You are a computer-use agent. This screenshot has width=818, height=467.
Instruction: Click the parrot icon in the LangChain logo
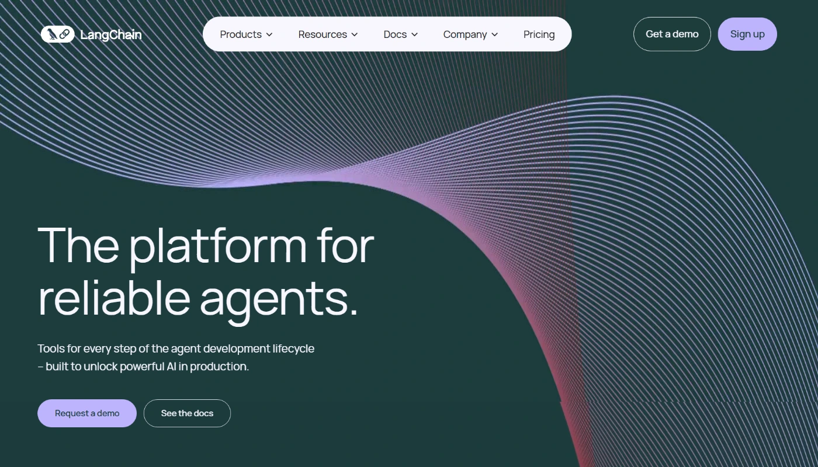tap(52, 34)
